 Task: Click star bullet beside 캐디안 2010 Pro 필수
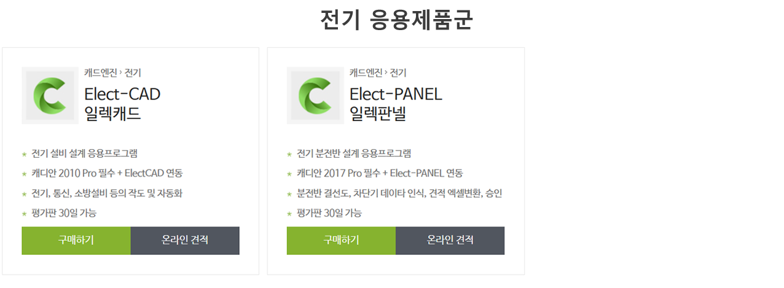click(x=25, y=174)
